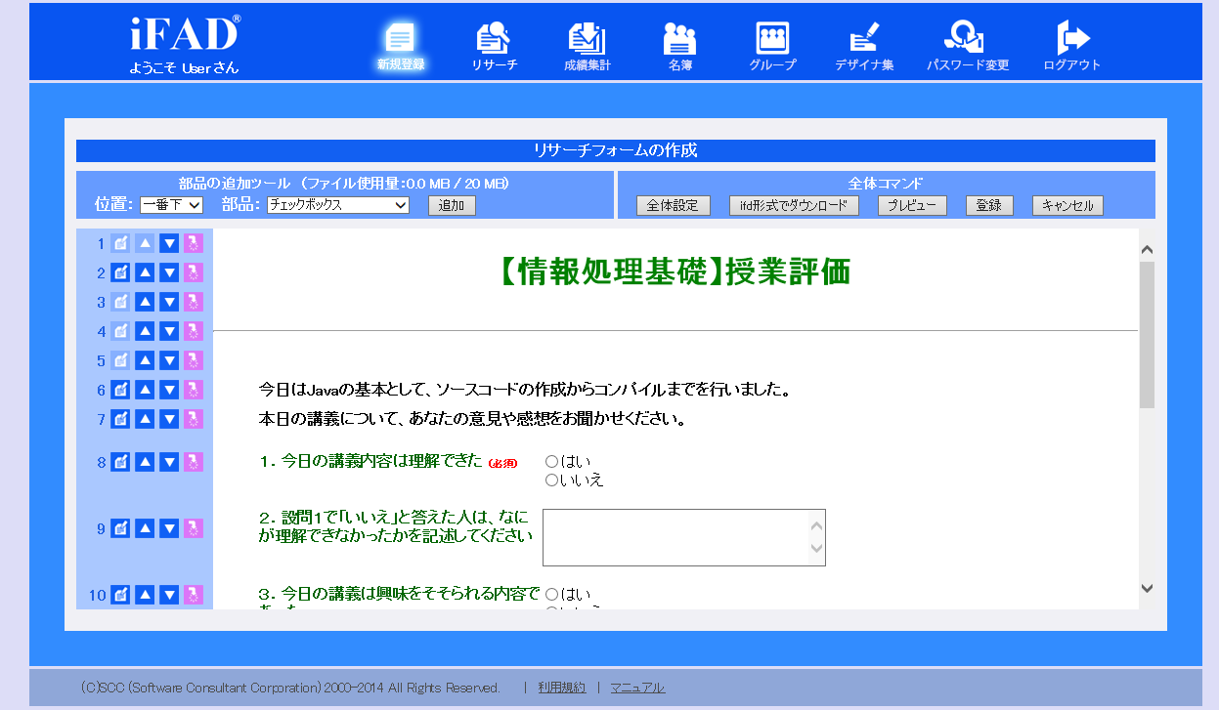Open 成績集計 from the top navigation

tap(588, 46)
